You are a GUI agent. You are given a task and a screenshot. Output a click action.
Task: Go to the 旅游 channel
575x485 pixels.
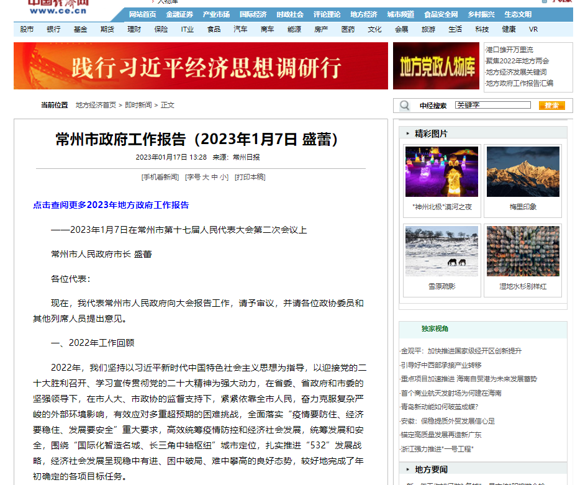tap(428, 29)
